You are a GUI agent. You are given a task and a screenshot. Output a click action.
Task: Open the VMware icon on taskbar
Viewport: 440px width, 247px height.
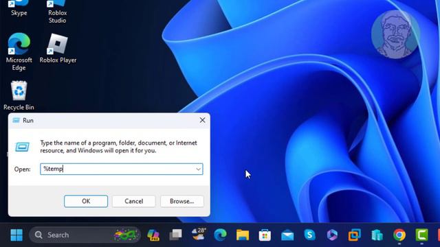click(x=355, y=235)
